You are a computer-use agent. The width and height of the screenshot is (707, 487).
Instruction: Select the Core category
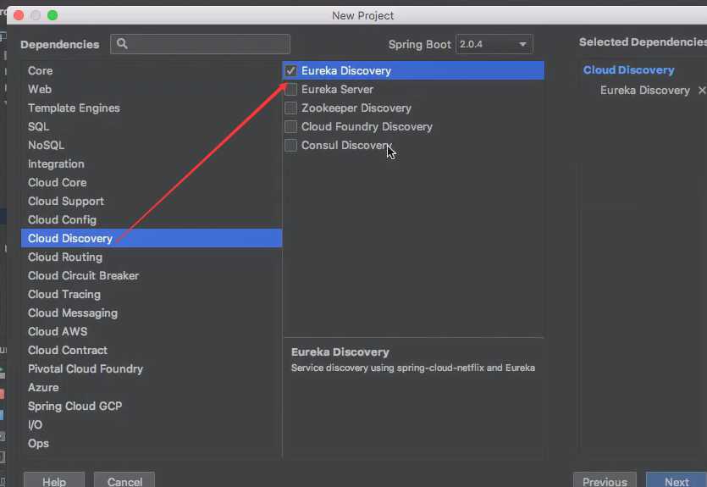(151, 71)
